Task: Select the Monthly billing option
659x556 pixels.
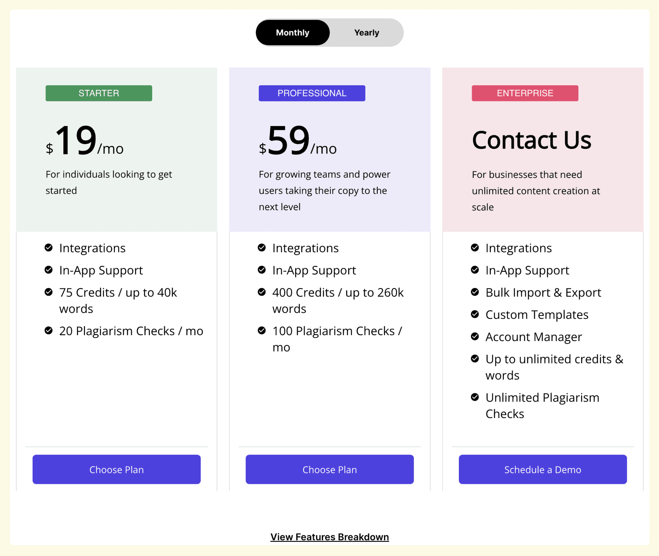Action: pos(292,32)
